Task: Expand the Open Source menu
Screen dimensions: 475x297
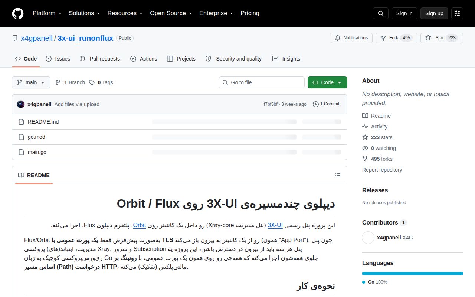Action: tap(171, 13)
